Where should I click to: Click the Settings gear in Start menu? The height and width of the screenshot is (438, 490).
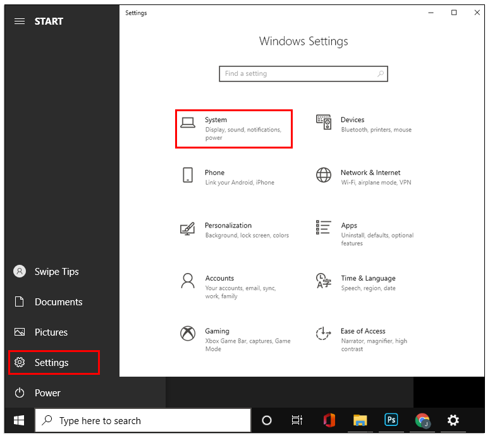(20, 362)
